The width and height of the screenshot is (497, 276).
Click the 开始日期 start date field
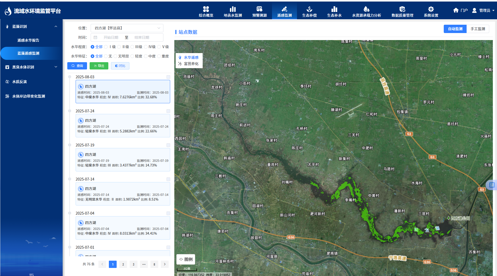pos(111,37)
